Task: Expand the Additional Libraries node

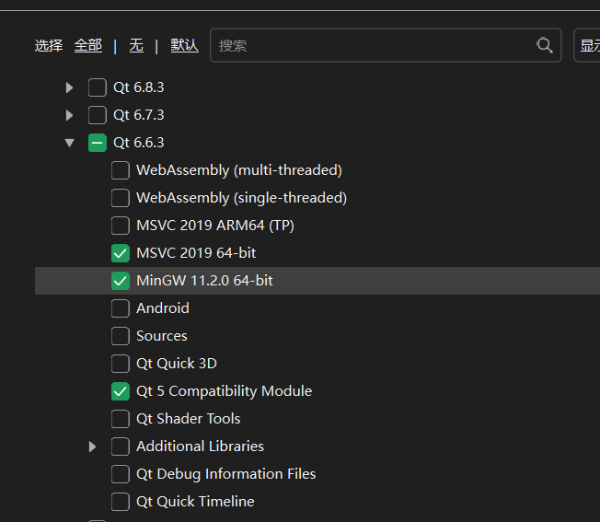Action: (x=92, y=447)
